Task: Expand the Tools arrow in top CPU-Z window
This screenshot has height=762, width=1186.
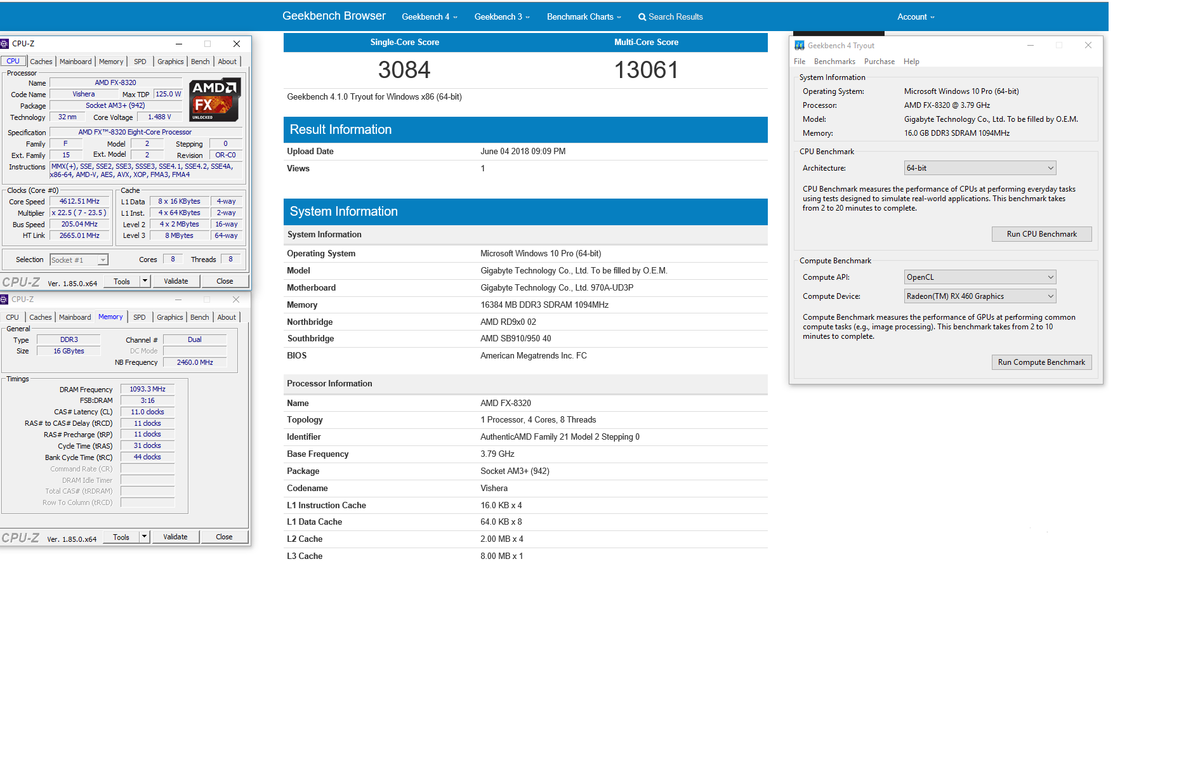Action: coord(145,281)
